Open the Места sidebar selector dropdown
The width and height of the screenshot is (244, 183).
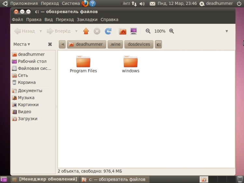point(21,44)
